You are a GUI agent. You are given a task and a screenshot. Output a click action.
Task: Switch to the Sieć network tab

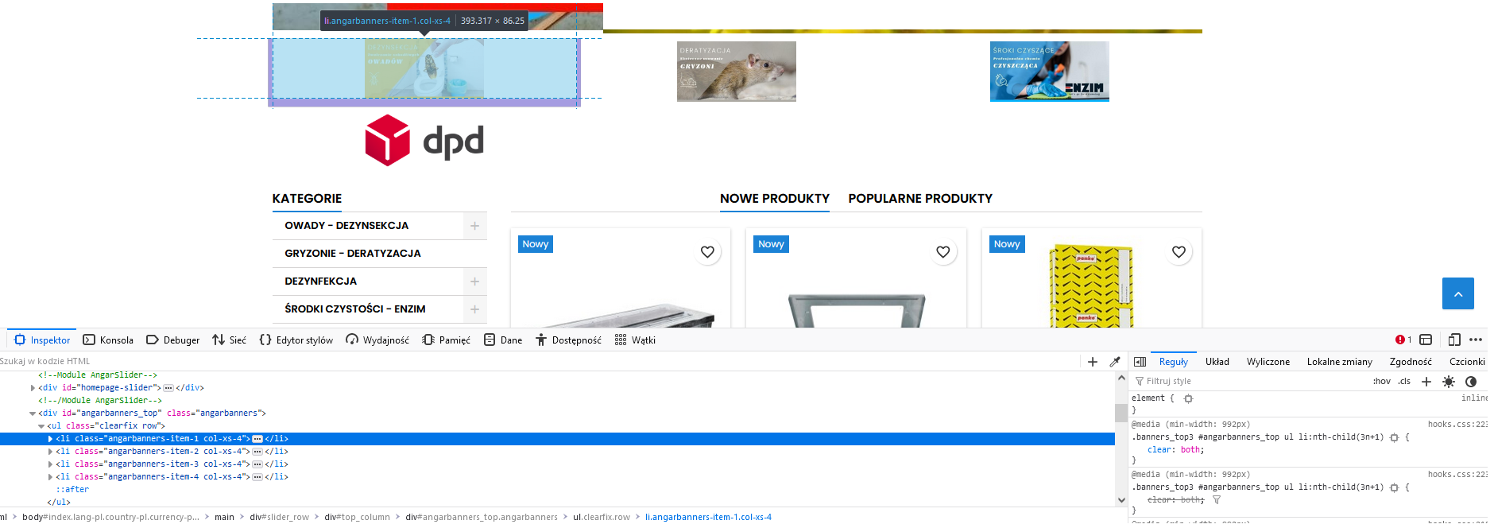coord(230,340)
